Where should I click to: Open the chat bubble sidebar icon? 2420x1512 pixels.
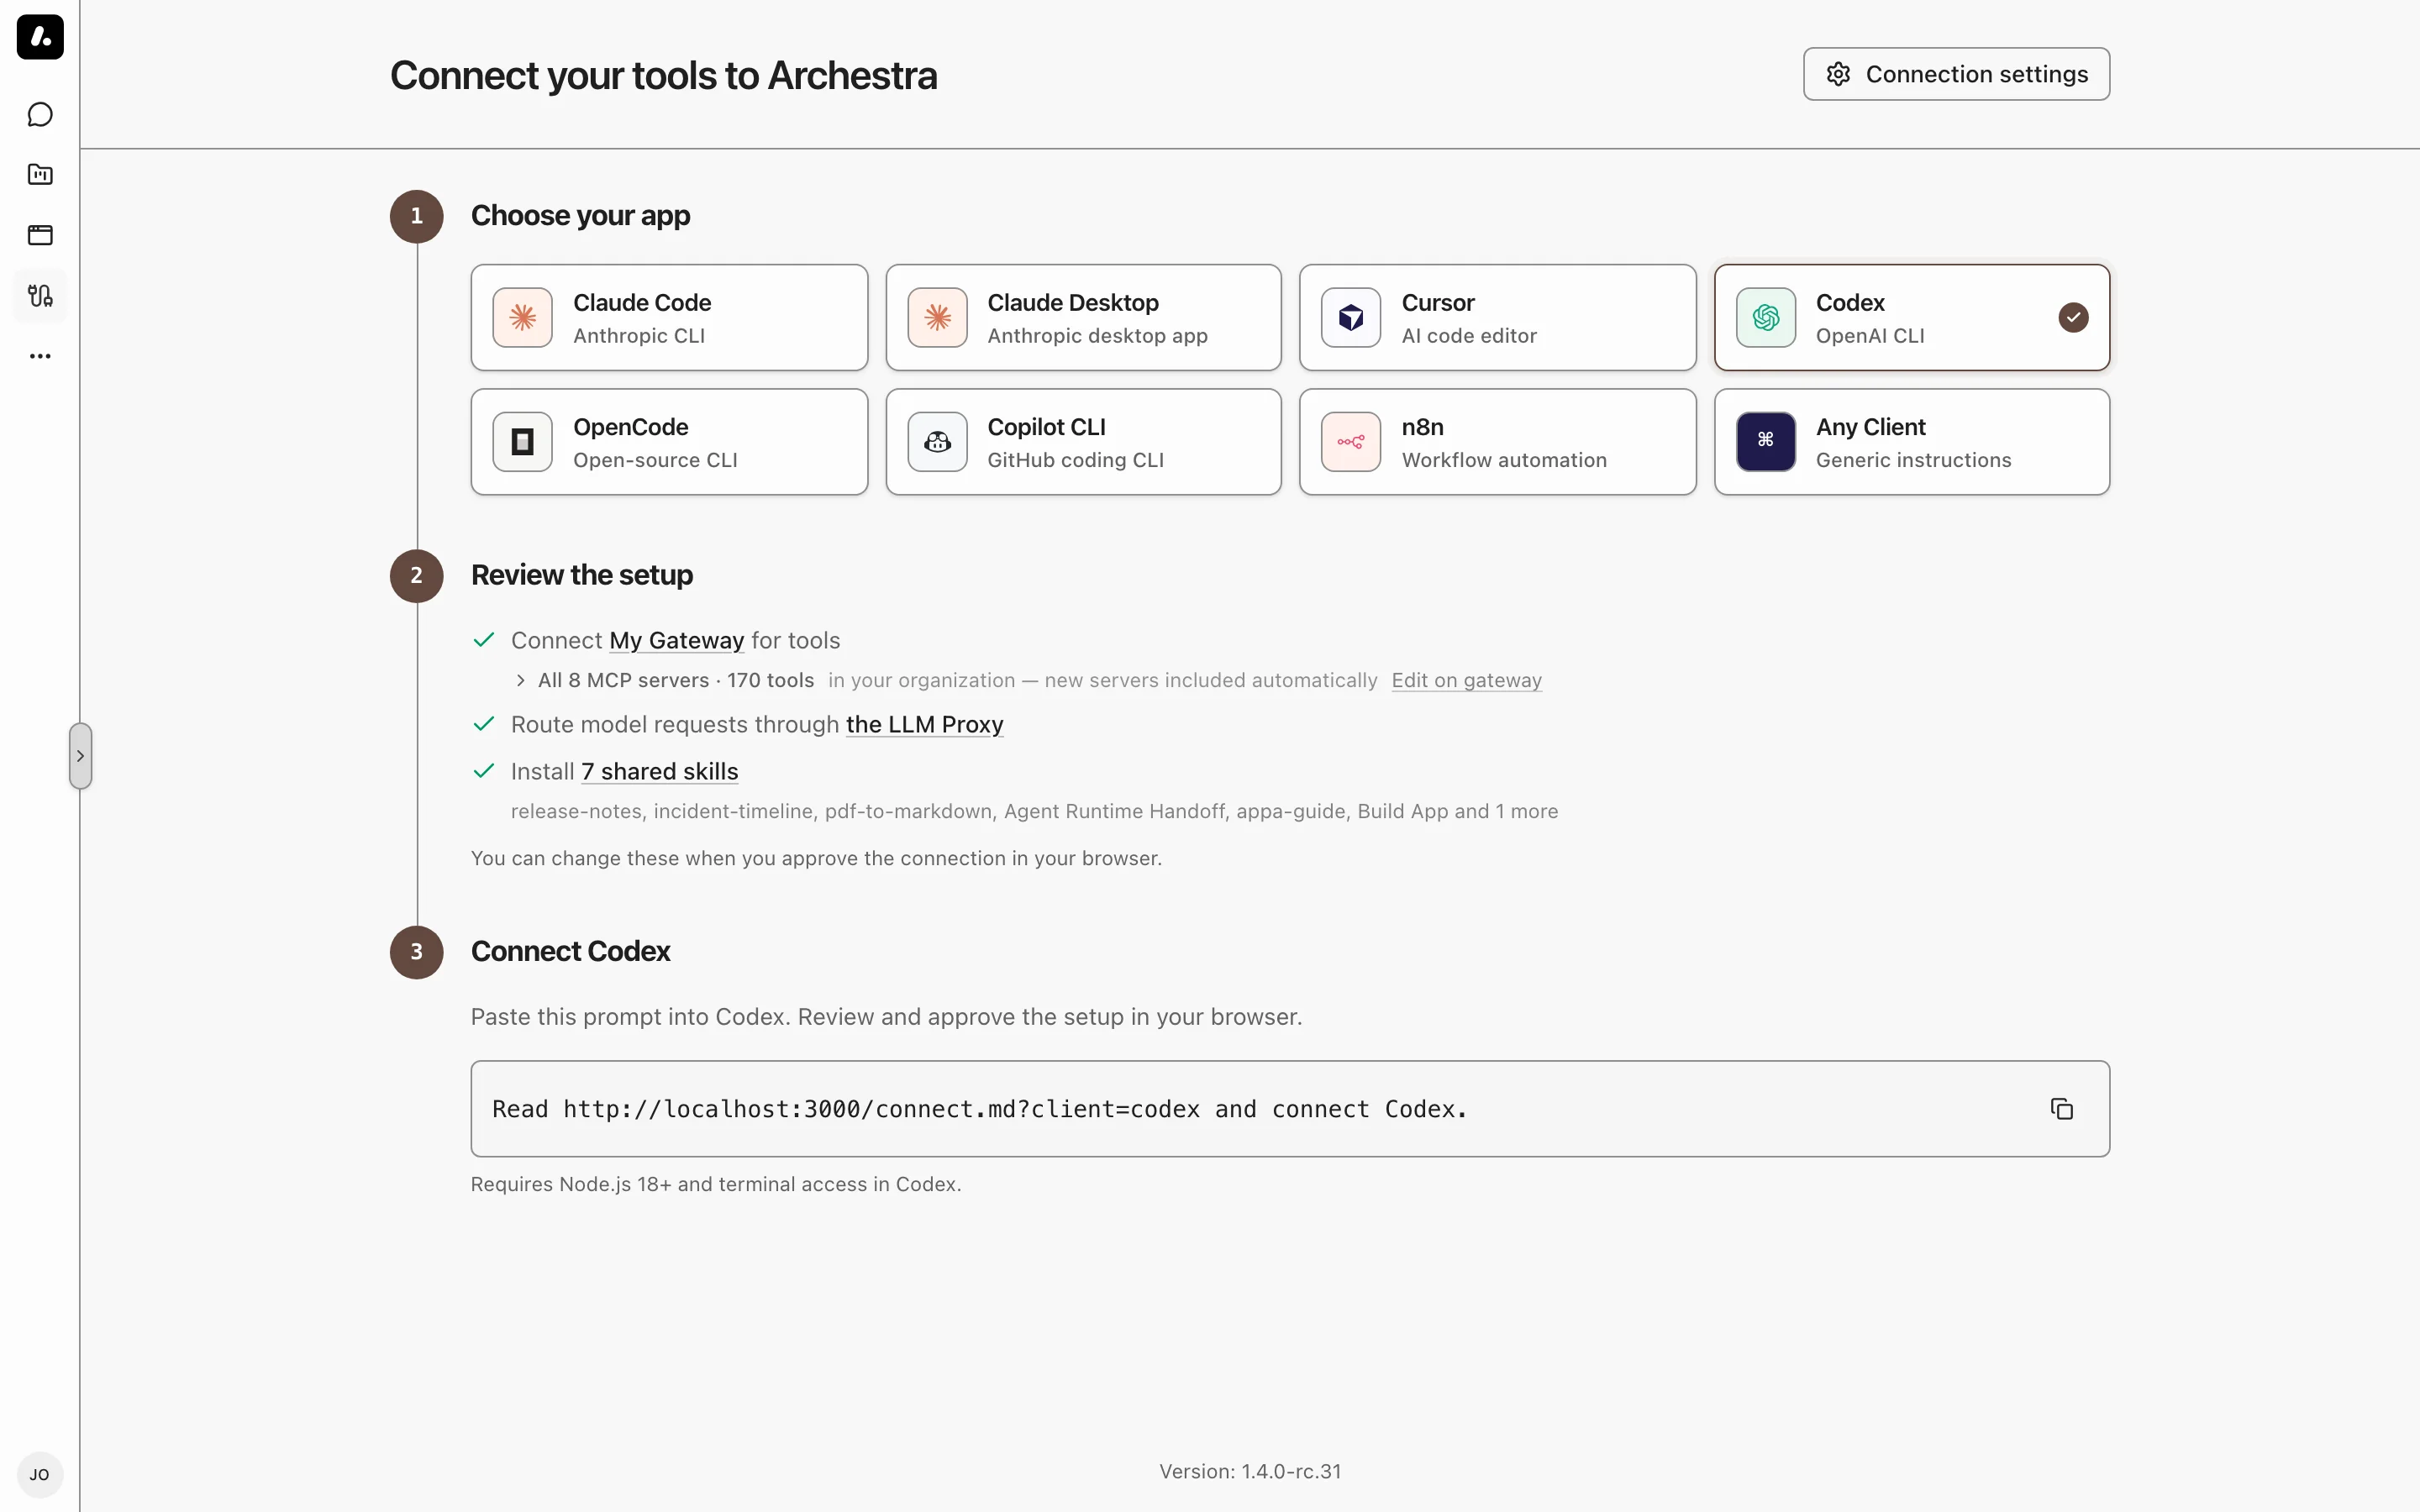click(x=40, y=115)
